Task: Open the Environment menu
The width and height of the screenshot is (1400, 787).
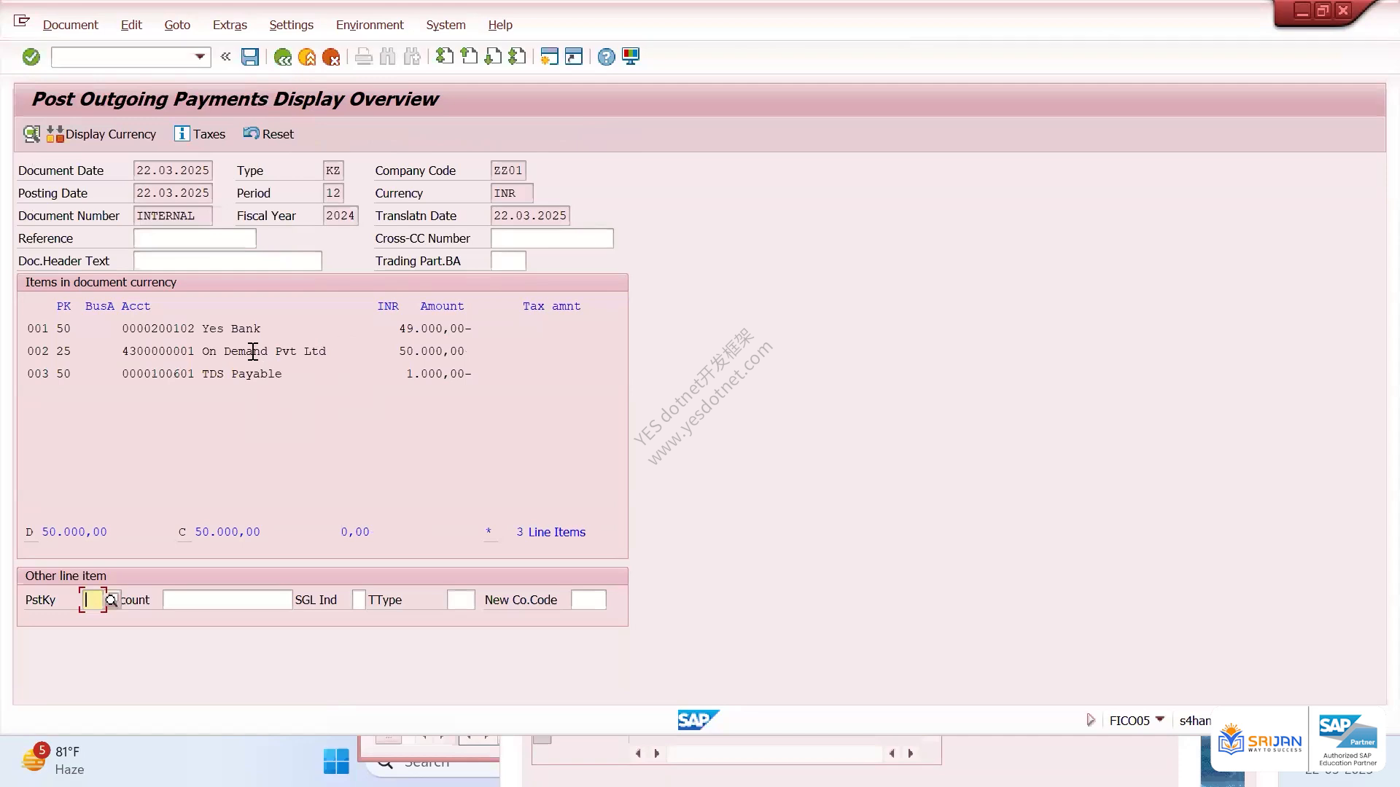Action: pyautogui.click(x=370, y=25)
